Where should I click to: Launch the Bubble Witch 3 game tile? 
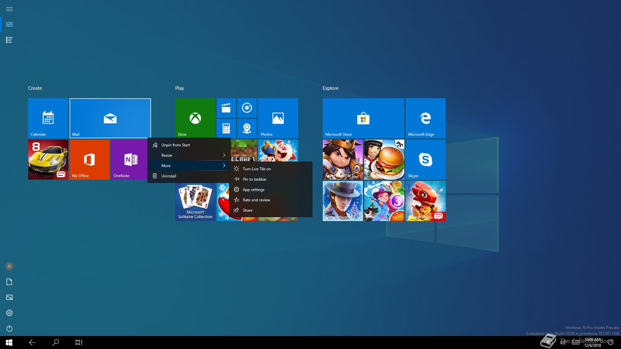(x=384, y=201)
